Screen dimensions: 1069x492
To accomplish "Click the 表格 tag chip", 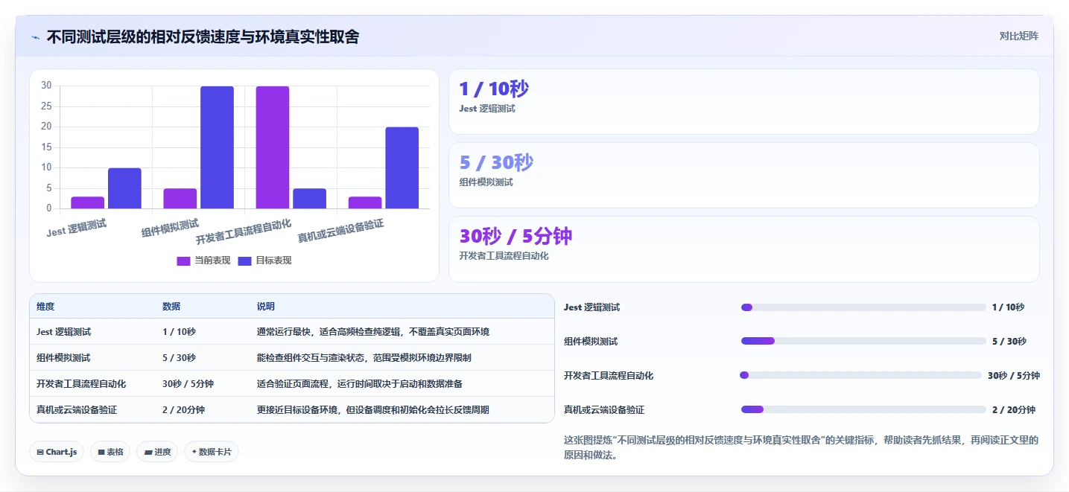I will (110, 452).
